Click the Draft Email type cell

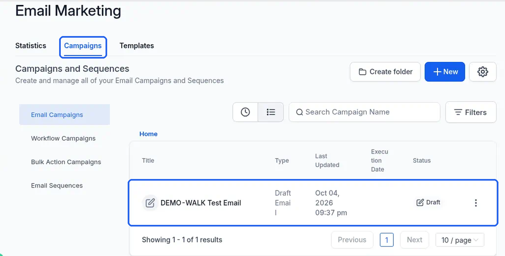coord(283,203)
